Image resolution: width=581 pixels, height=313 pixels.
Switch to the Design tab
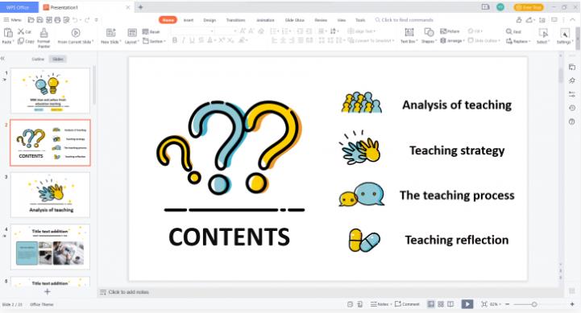210,20
